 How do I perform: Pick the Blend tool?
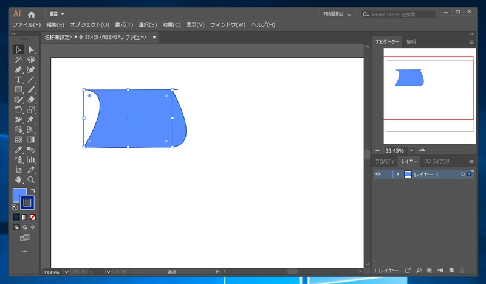pyautogui.click(x=31, y=150)
